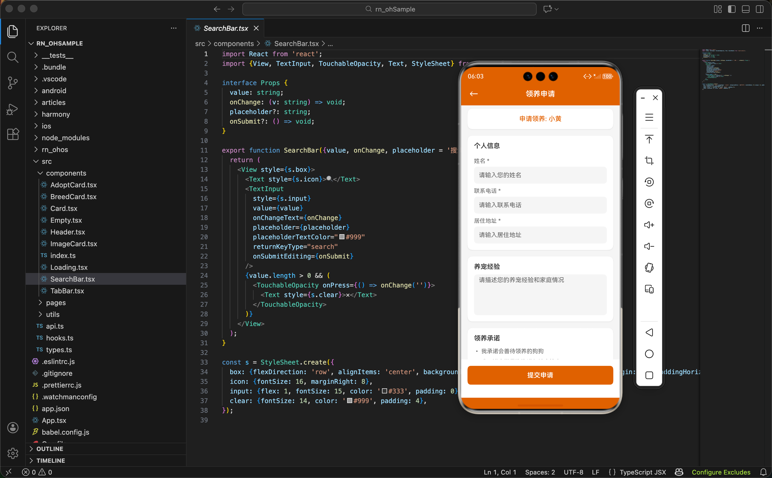Open the Source Control view
The width and height of the screenshot is (772, 478).
pyautogui.click(x=12, y=83)
